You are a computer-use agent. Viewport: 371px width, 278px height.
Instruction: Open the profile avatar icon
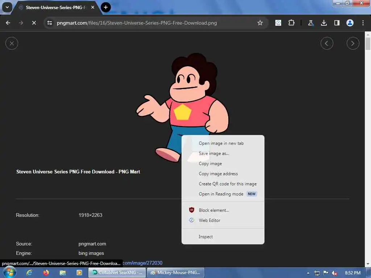[350, 23]
